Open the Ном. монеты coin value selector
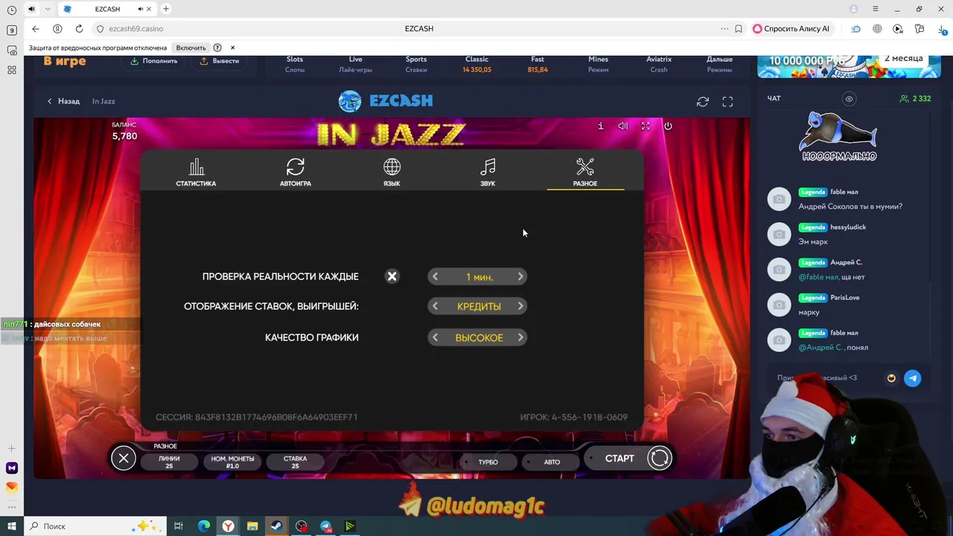Screen dimensions: 953x536 tap(232, 462)
